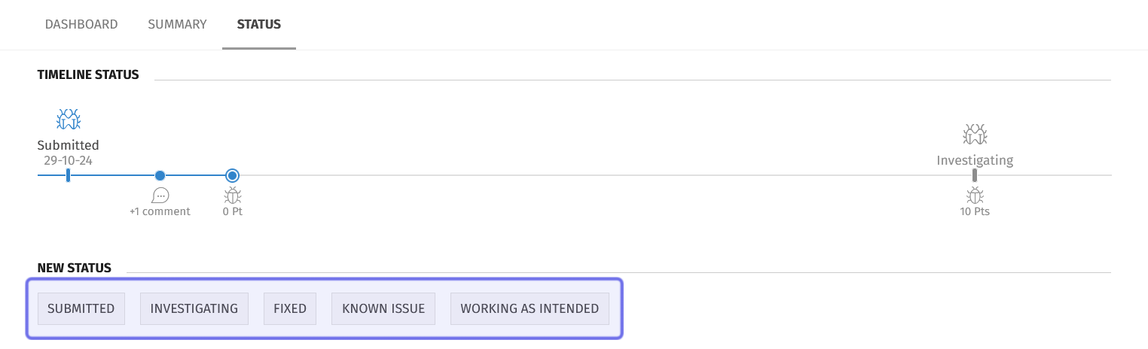The height and width of the screenshot is (349, 1148).
Task: Click the small bug icon above 10 Pts
Action: coord(975,196)
